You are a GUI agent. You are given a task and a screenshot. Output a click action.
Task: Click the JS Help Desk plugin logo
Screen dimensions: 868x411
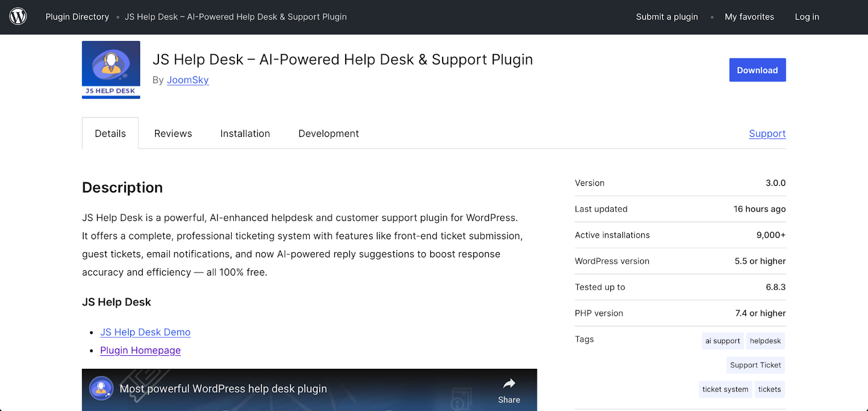click(x=111, y=70)
